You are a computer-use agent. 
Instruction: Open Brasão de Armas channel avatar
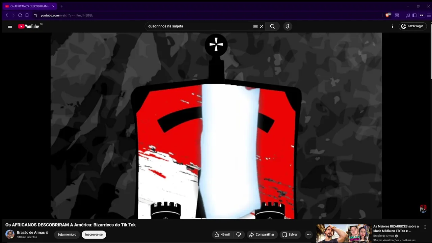[x=10, y=234]
